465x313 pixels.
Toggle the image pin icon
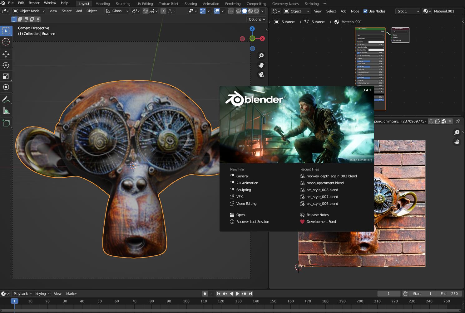click(458, 121)
